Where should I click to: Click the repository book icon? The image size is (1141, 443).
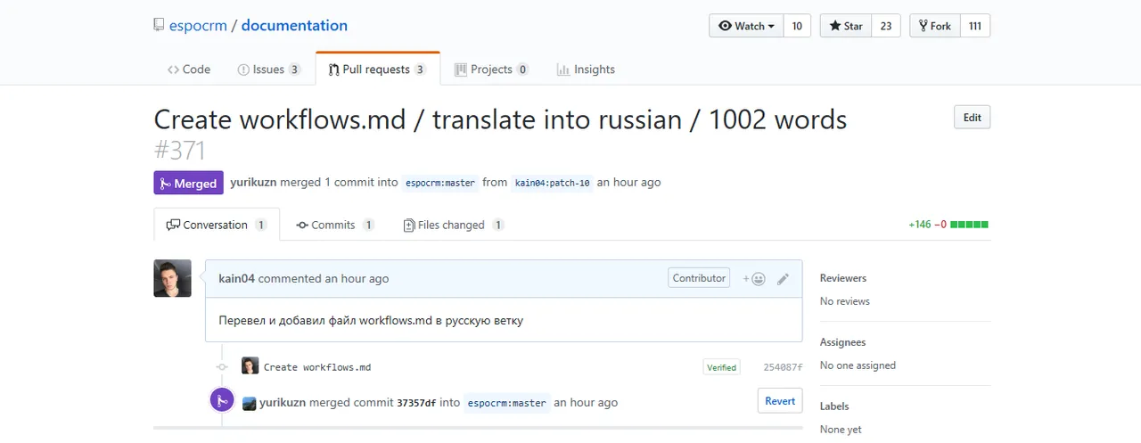point(159,26)
